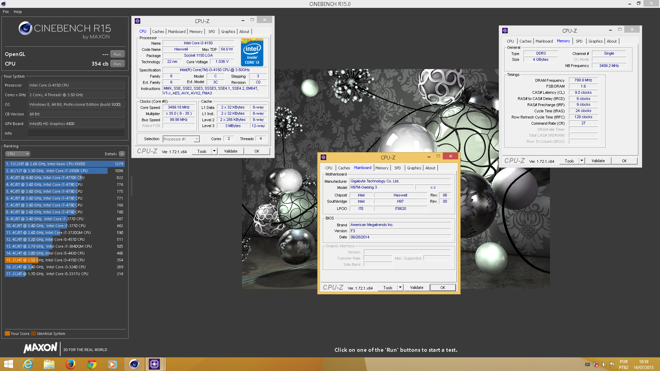Click the ranking Details arrow button
The height and width of the screenshot is (371, 660).
(x=122, y=154)
